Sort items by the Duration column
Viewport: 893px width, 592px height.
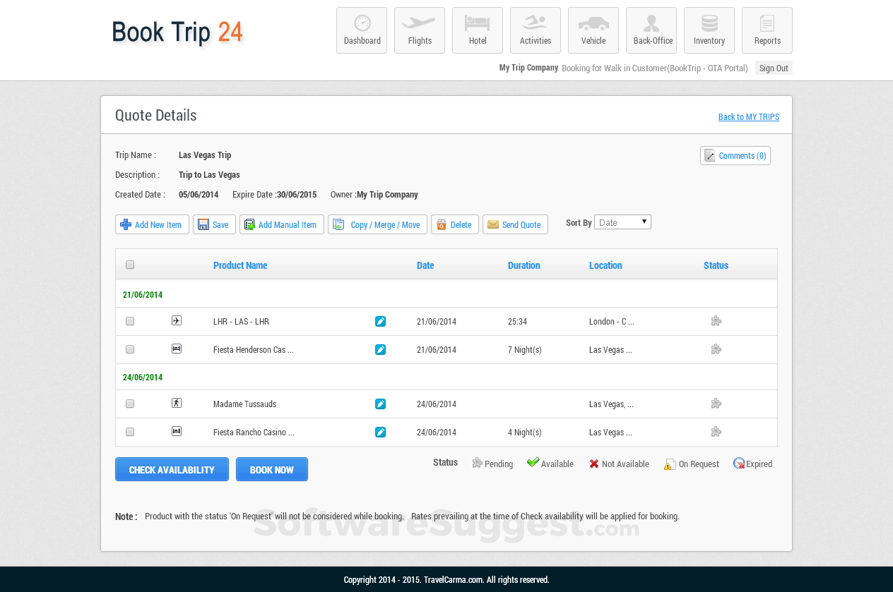(524, 265)
